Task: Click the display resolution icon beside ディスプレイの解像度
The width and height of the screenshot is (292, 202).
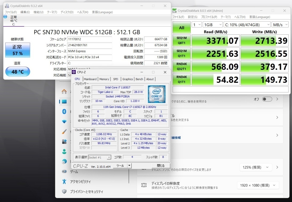Action: click(144, 185)
